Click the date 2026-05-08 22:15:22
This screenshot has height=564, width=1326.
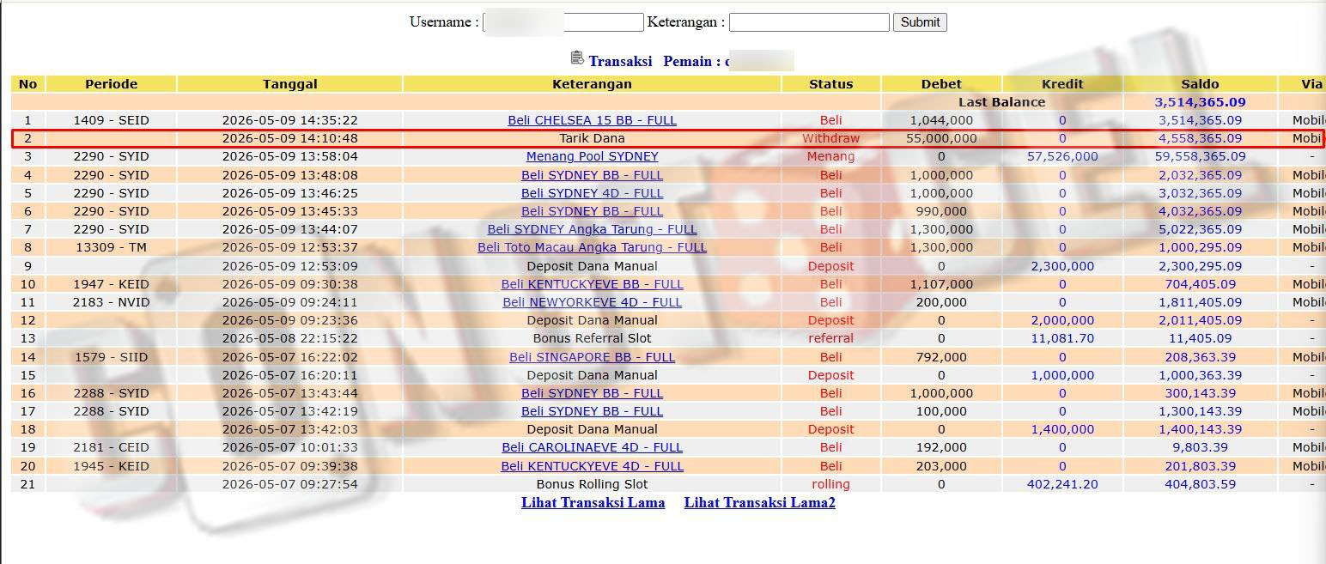point(289,338)
